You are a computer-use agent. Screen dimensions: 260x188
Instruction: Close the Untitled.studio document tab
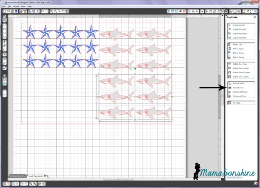[25, 176]
